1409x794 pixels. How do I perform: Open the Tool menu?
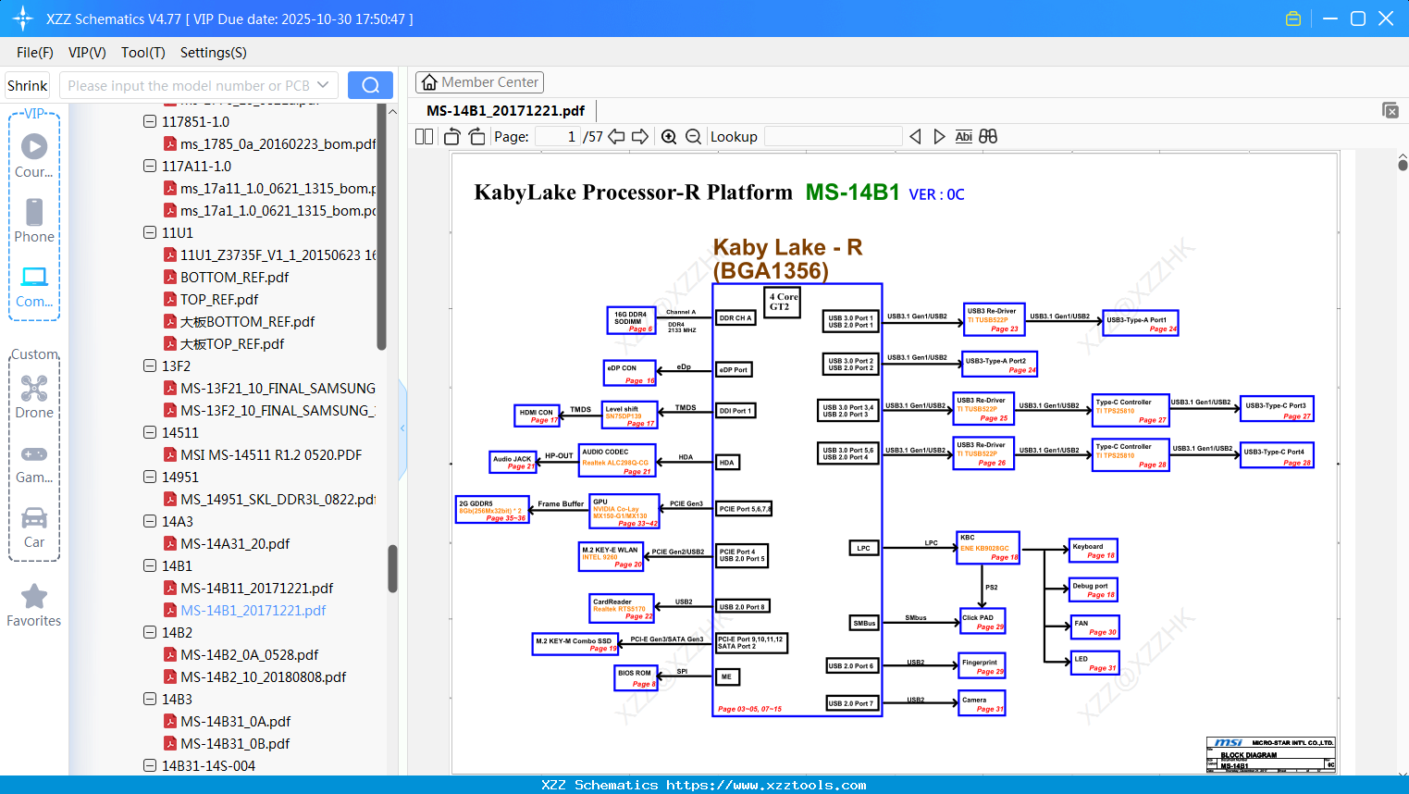click(x=143, y=53)
